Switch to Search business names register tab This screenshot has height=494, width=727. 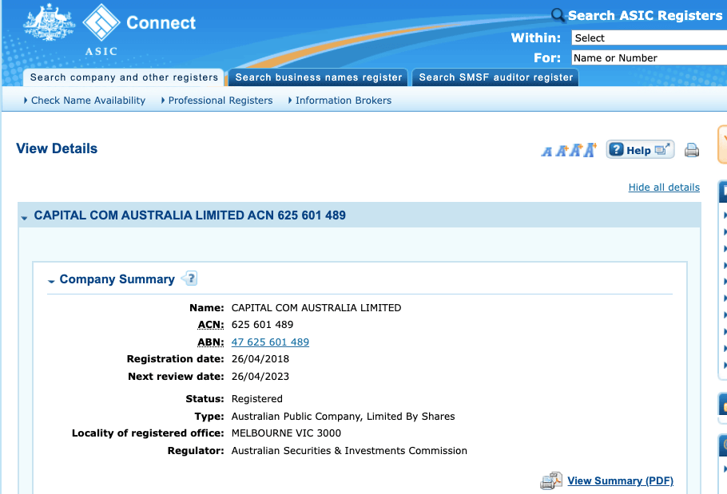tap(318, 77)
